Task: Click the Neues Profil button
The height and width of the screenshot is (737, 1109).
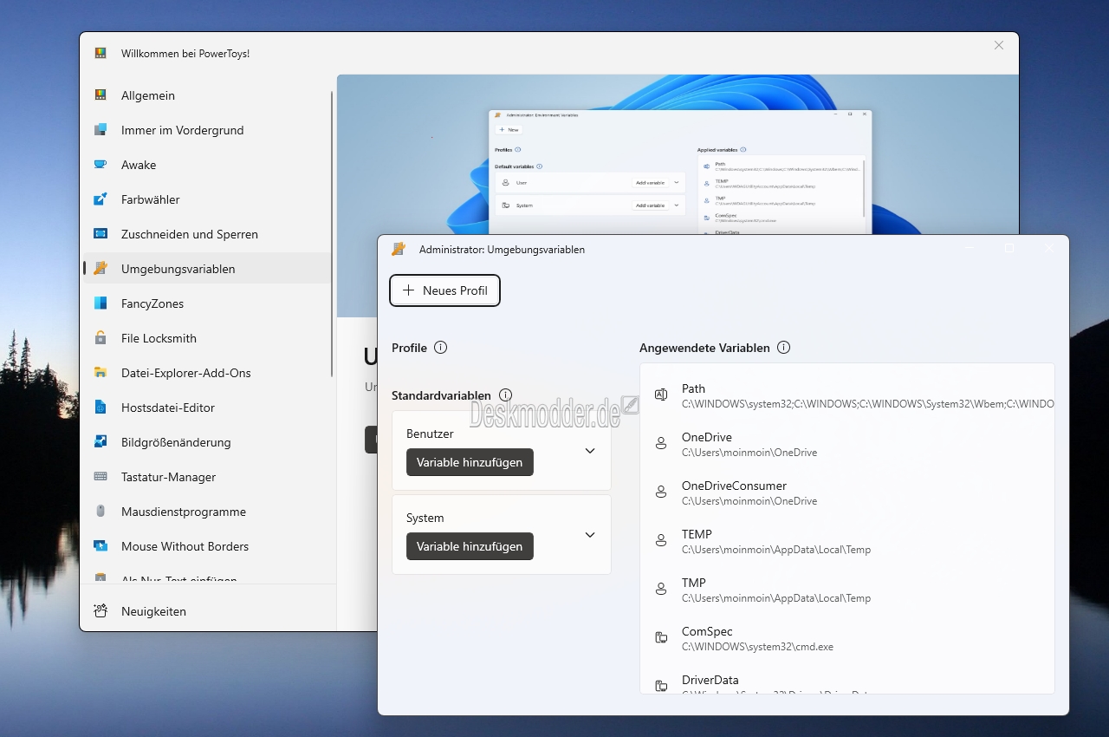Action: (444, 290)
